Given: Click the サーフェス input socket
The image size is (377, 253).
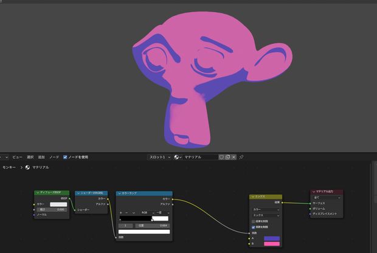Looking at the screenshot, I should point(310,203).
